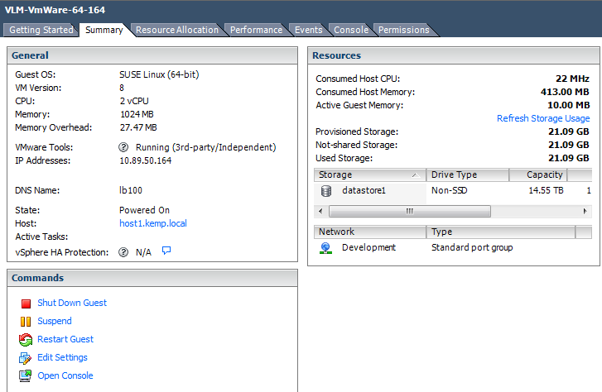
Task: Click the datastore1 disk icon
Action: 326,191
